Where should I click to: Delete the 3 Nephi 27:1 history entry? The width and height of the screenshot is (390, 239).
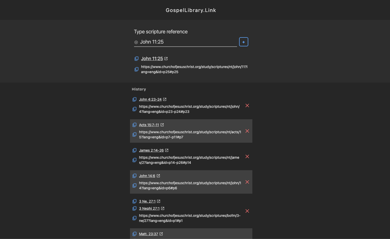[x=247, y=211]
